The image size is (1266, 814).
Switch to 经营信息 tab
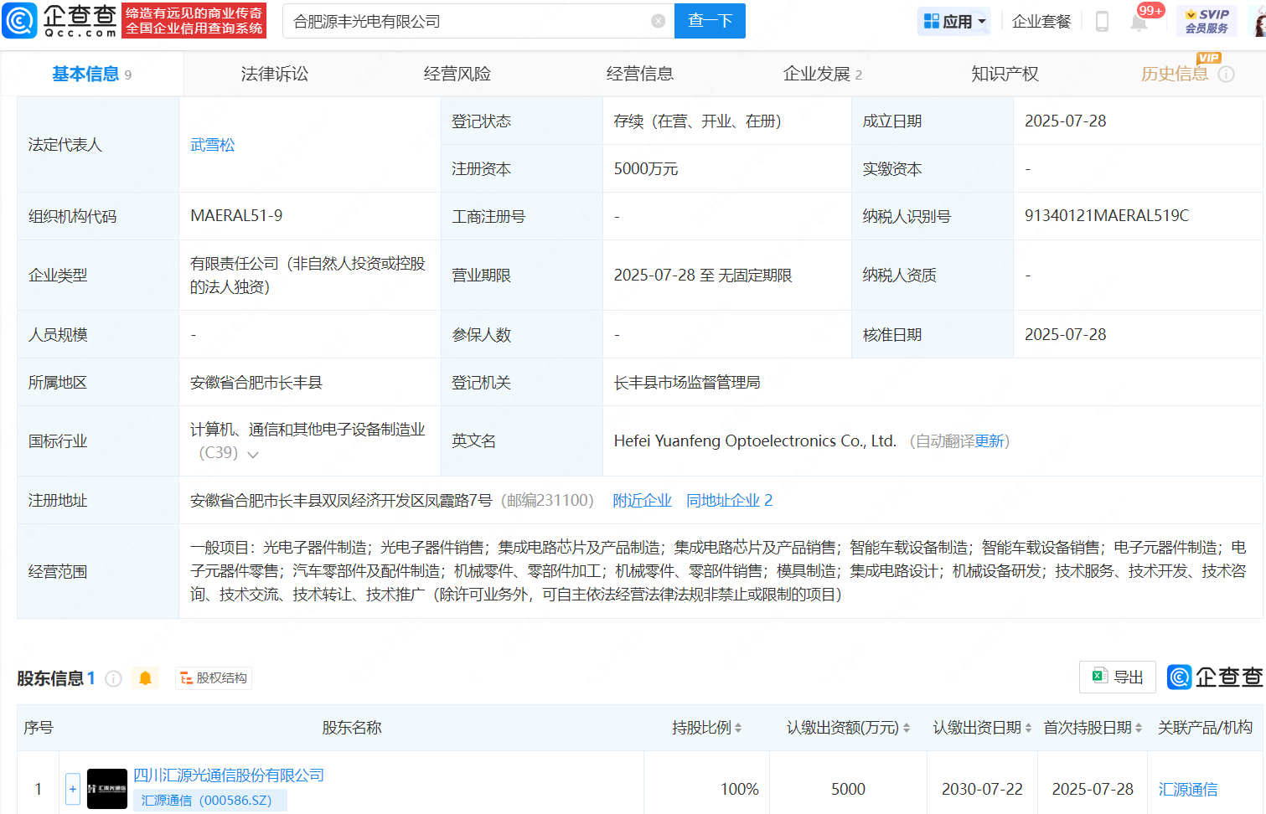(x=640, y=74)
